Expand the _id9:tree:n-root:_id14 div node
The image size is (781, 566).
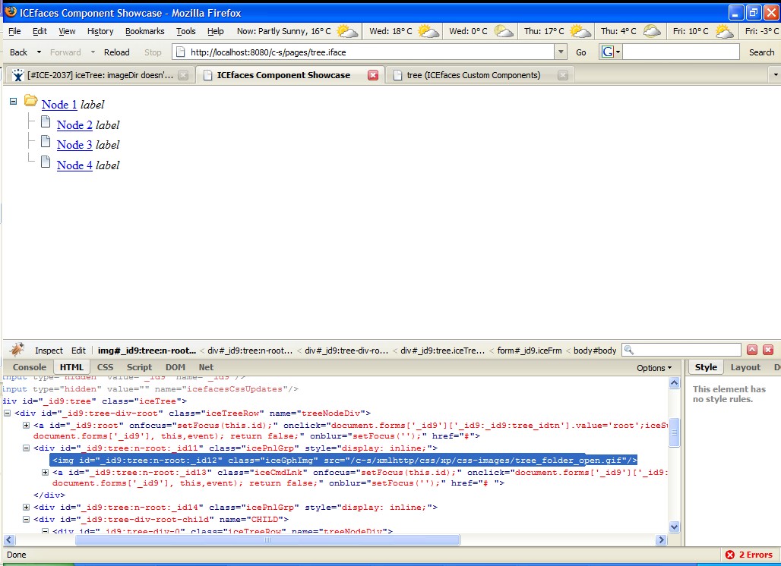(x=26, y=508)
